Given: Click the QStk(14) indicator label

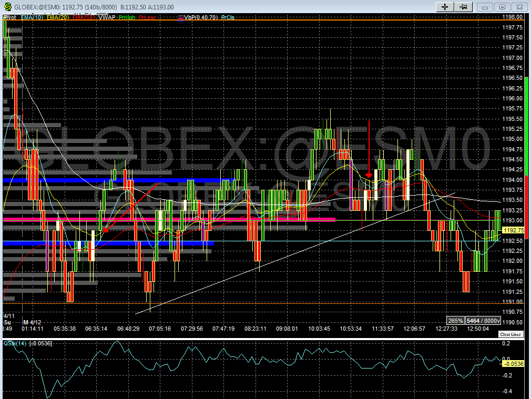Looking at the screenshot, I should pos(15,343).
